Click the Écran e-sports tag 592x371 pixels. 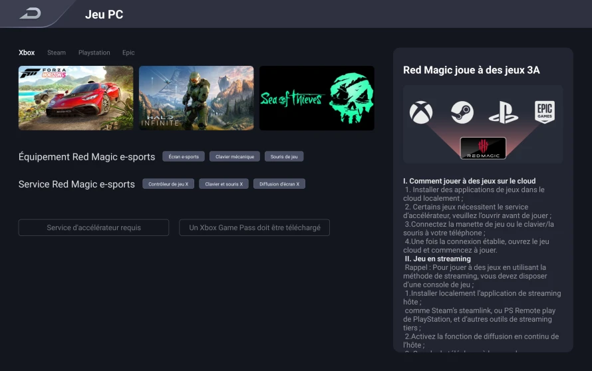pyautogui.click(x=184, y=157)
